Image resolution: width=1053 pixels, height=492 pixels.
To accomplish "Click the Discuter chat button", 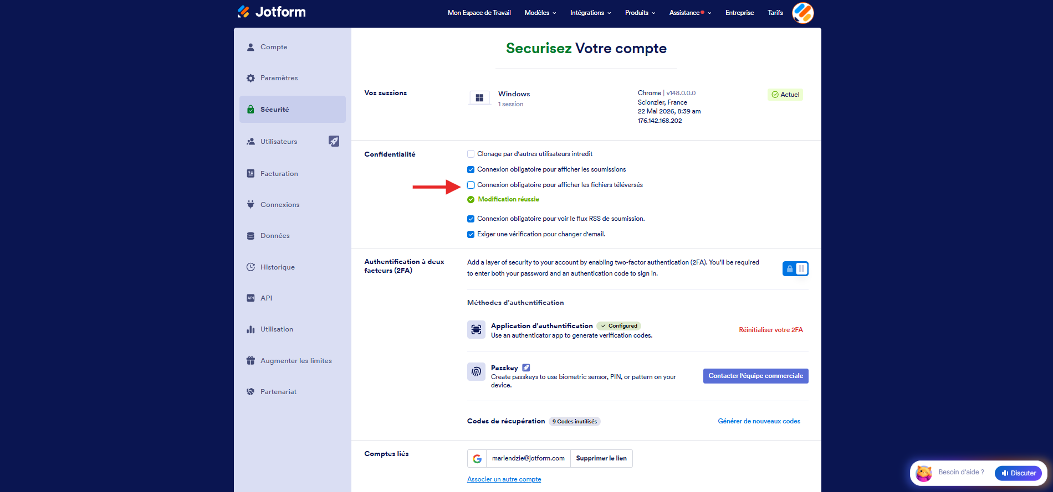I will click(x=1019, y=473).
